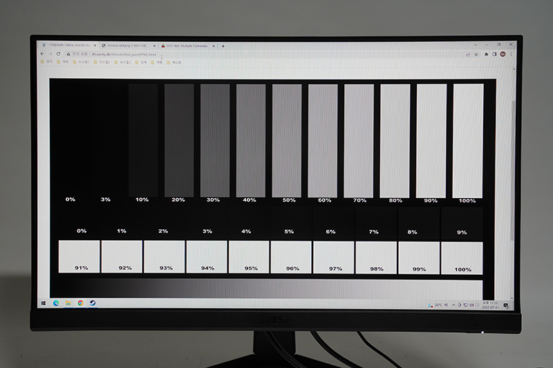Switch to Chrome via taskbar icon
553x368 pixels.
(80, 303)
